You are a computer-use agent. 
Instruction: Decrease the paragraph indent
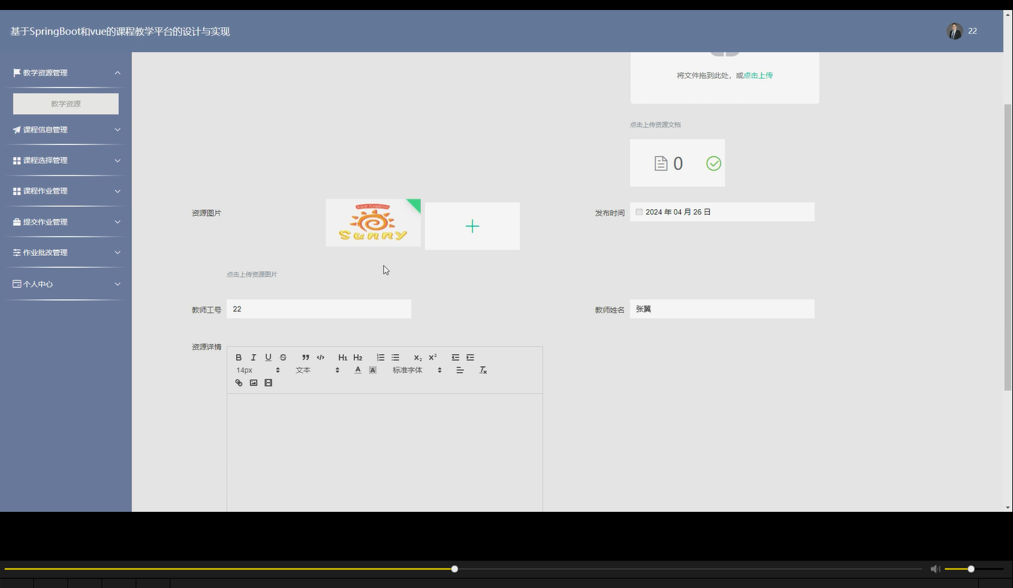pyautogui.click(x=455, y=357)
